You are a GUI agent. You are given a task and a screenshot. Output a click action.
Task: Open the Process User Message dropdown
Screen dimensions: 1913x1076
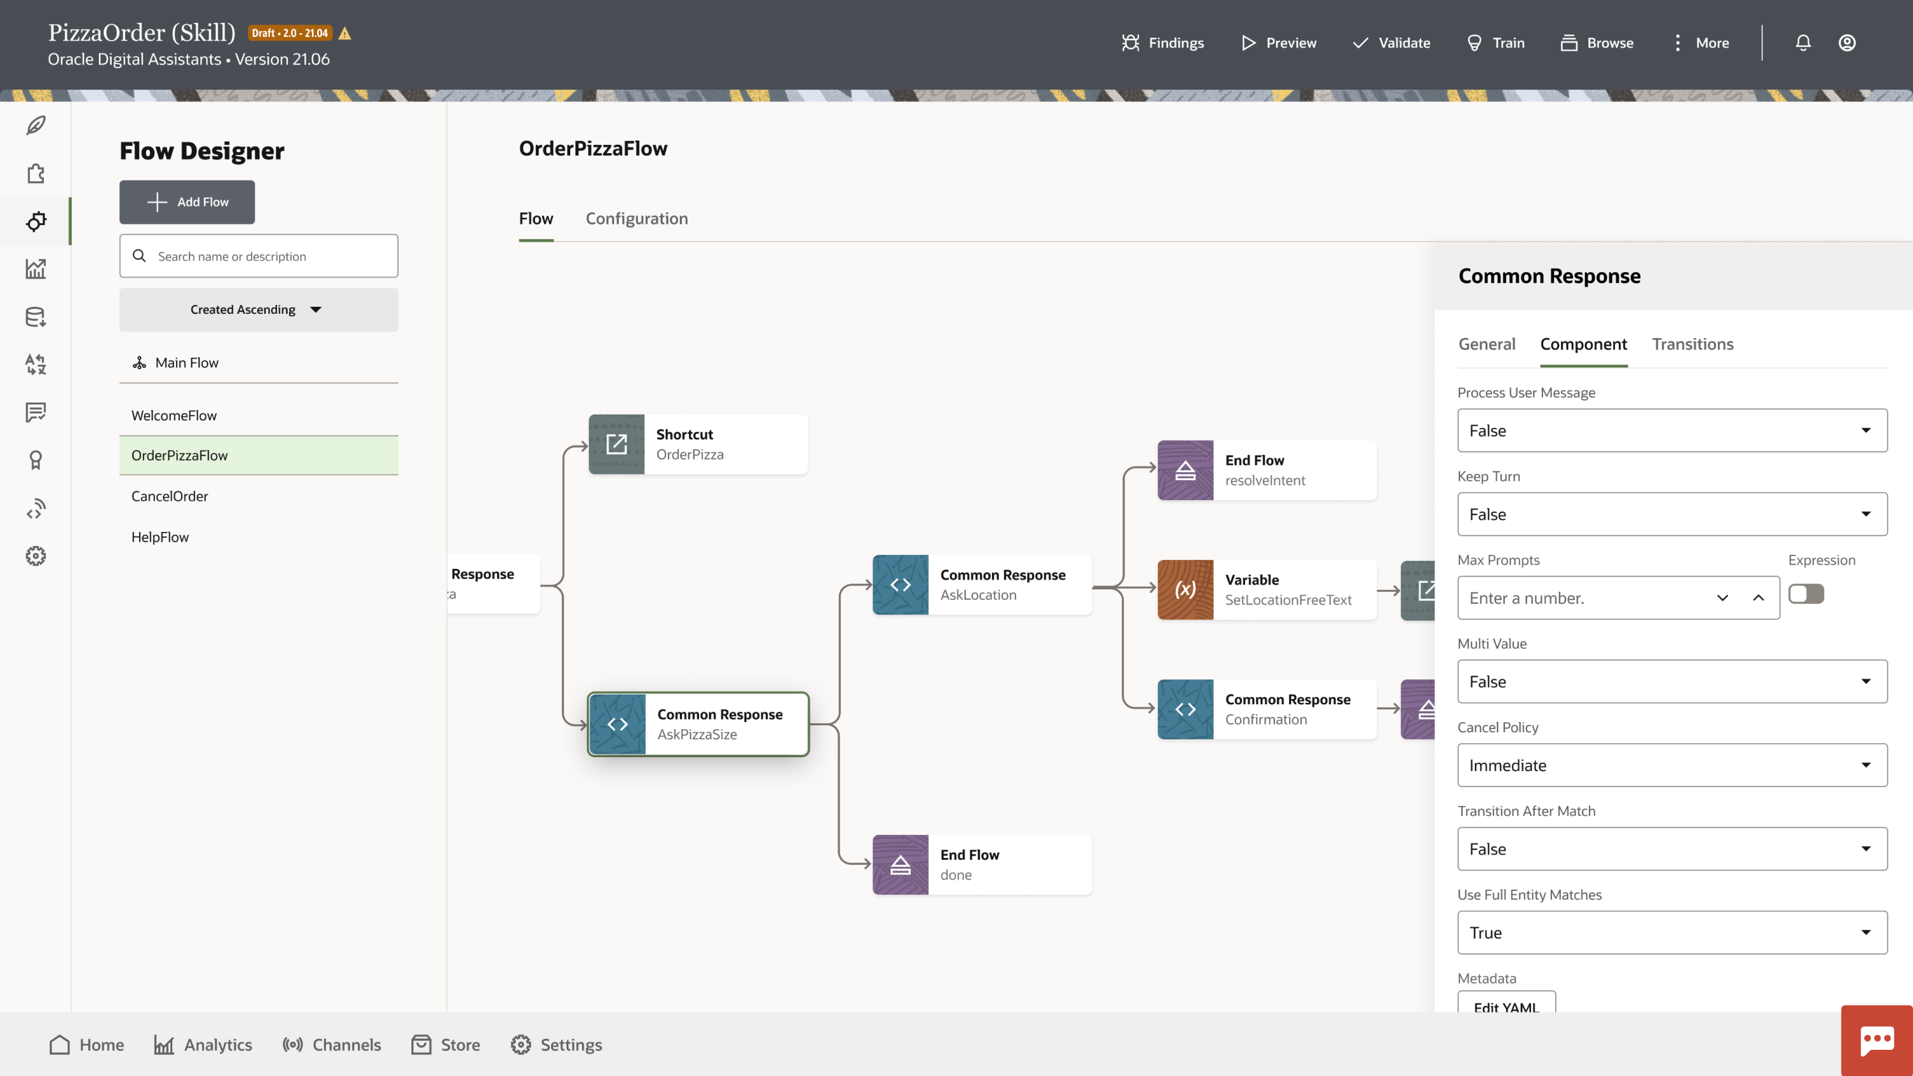coord(1673,431)
